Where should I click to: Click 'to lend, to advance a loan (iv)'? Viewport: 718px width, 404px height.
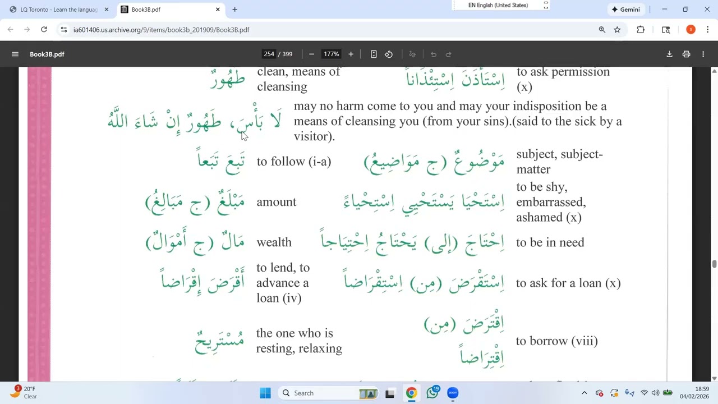pyautogui.click(x=283, y=283)
